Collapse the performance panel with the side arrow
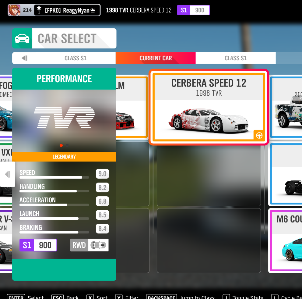302x299 pixels. (8, 174)
